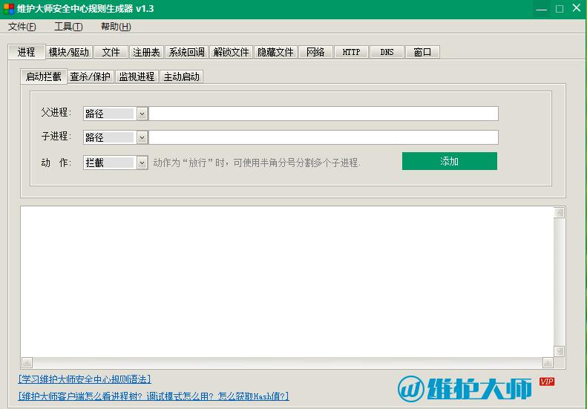Image resolution: width=587 pixels, height=409 pixels.
Task: Click the red VIP badge
Action: [547, 382]
